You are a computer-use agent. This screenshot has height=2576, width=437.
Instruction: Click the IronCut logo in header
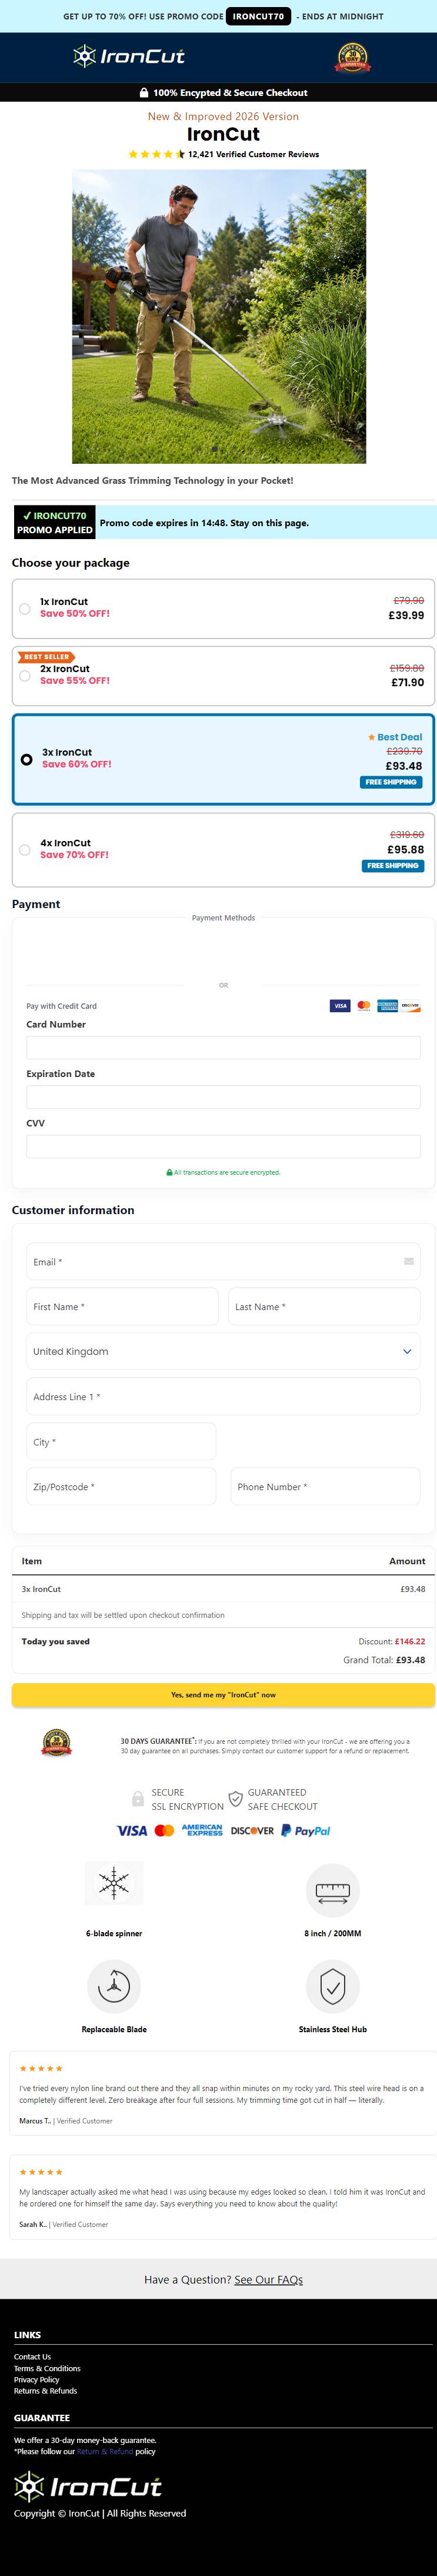click(x=129, y=56)
